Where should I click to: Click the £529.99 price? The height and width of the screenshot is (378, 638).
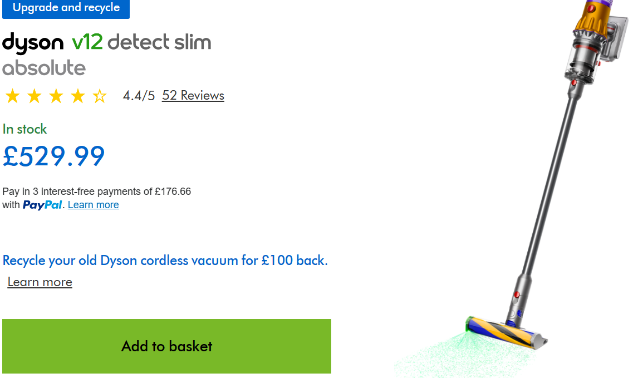click(53, 156)
